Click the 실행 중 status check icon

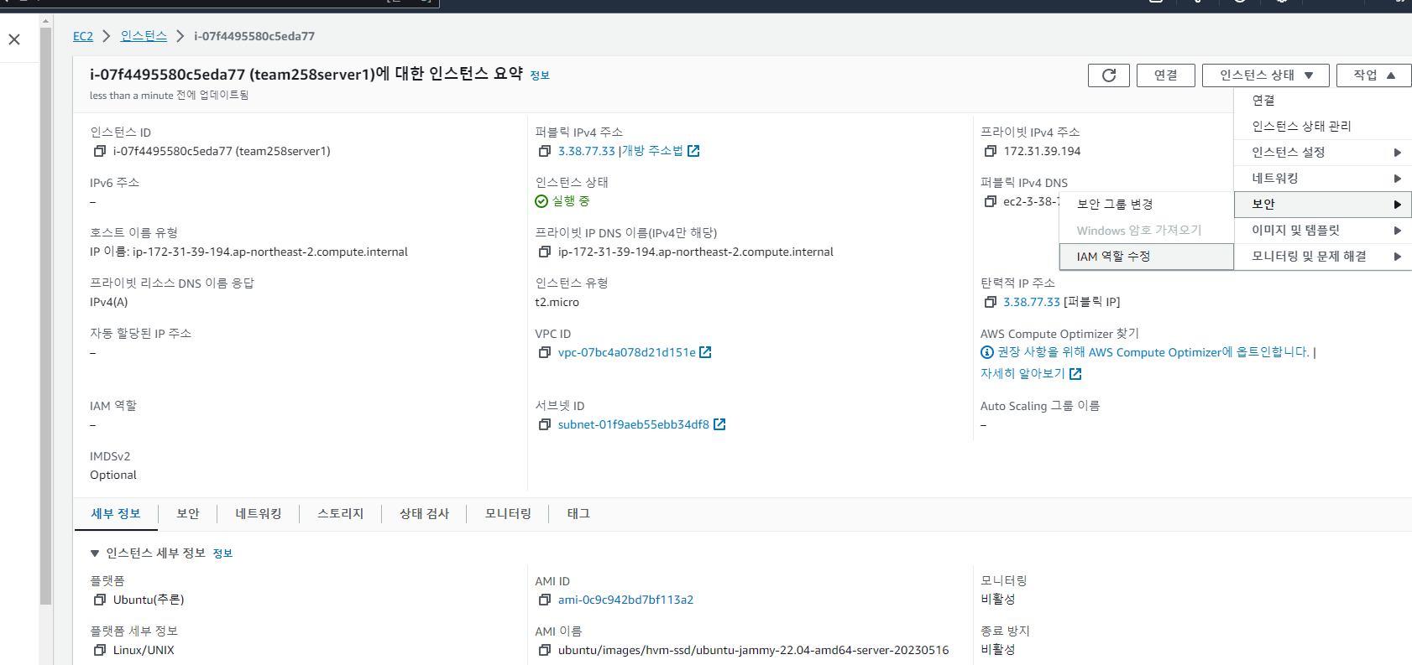(x=541, y=201)
